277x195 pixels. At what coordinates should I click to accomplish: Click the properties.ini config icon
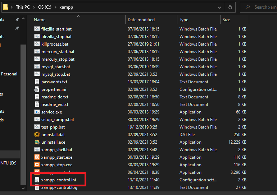37,89
